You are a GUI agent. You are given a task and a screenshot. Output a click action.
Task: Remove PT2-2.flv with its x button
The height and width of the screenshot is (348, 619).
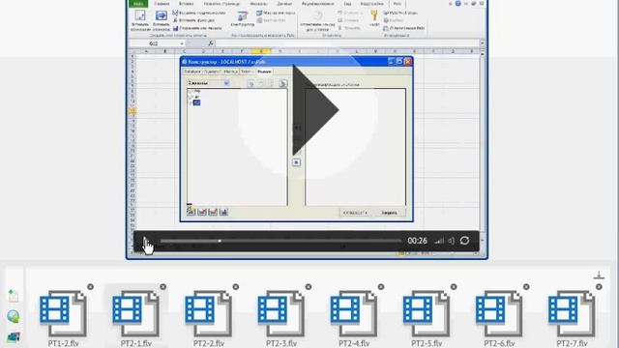[x=236, y=287]
